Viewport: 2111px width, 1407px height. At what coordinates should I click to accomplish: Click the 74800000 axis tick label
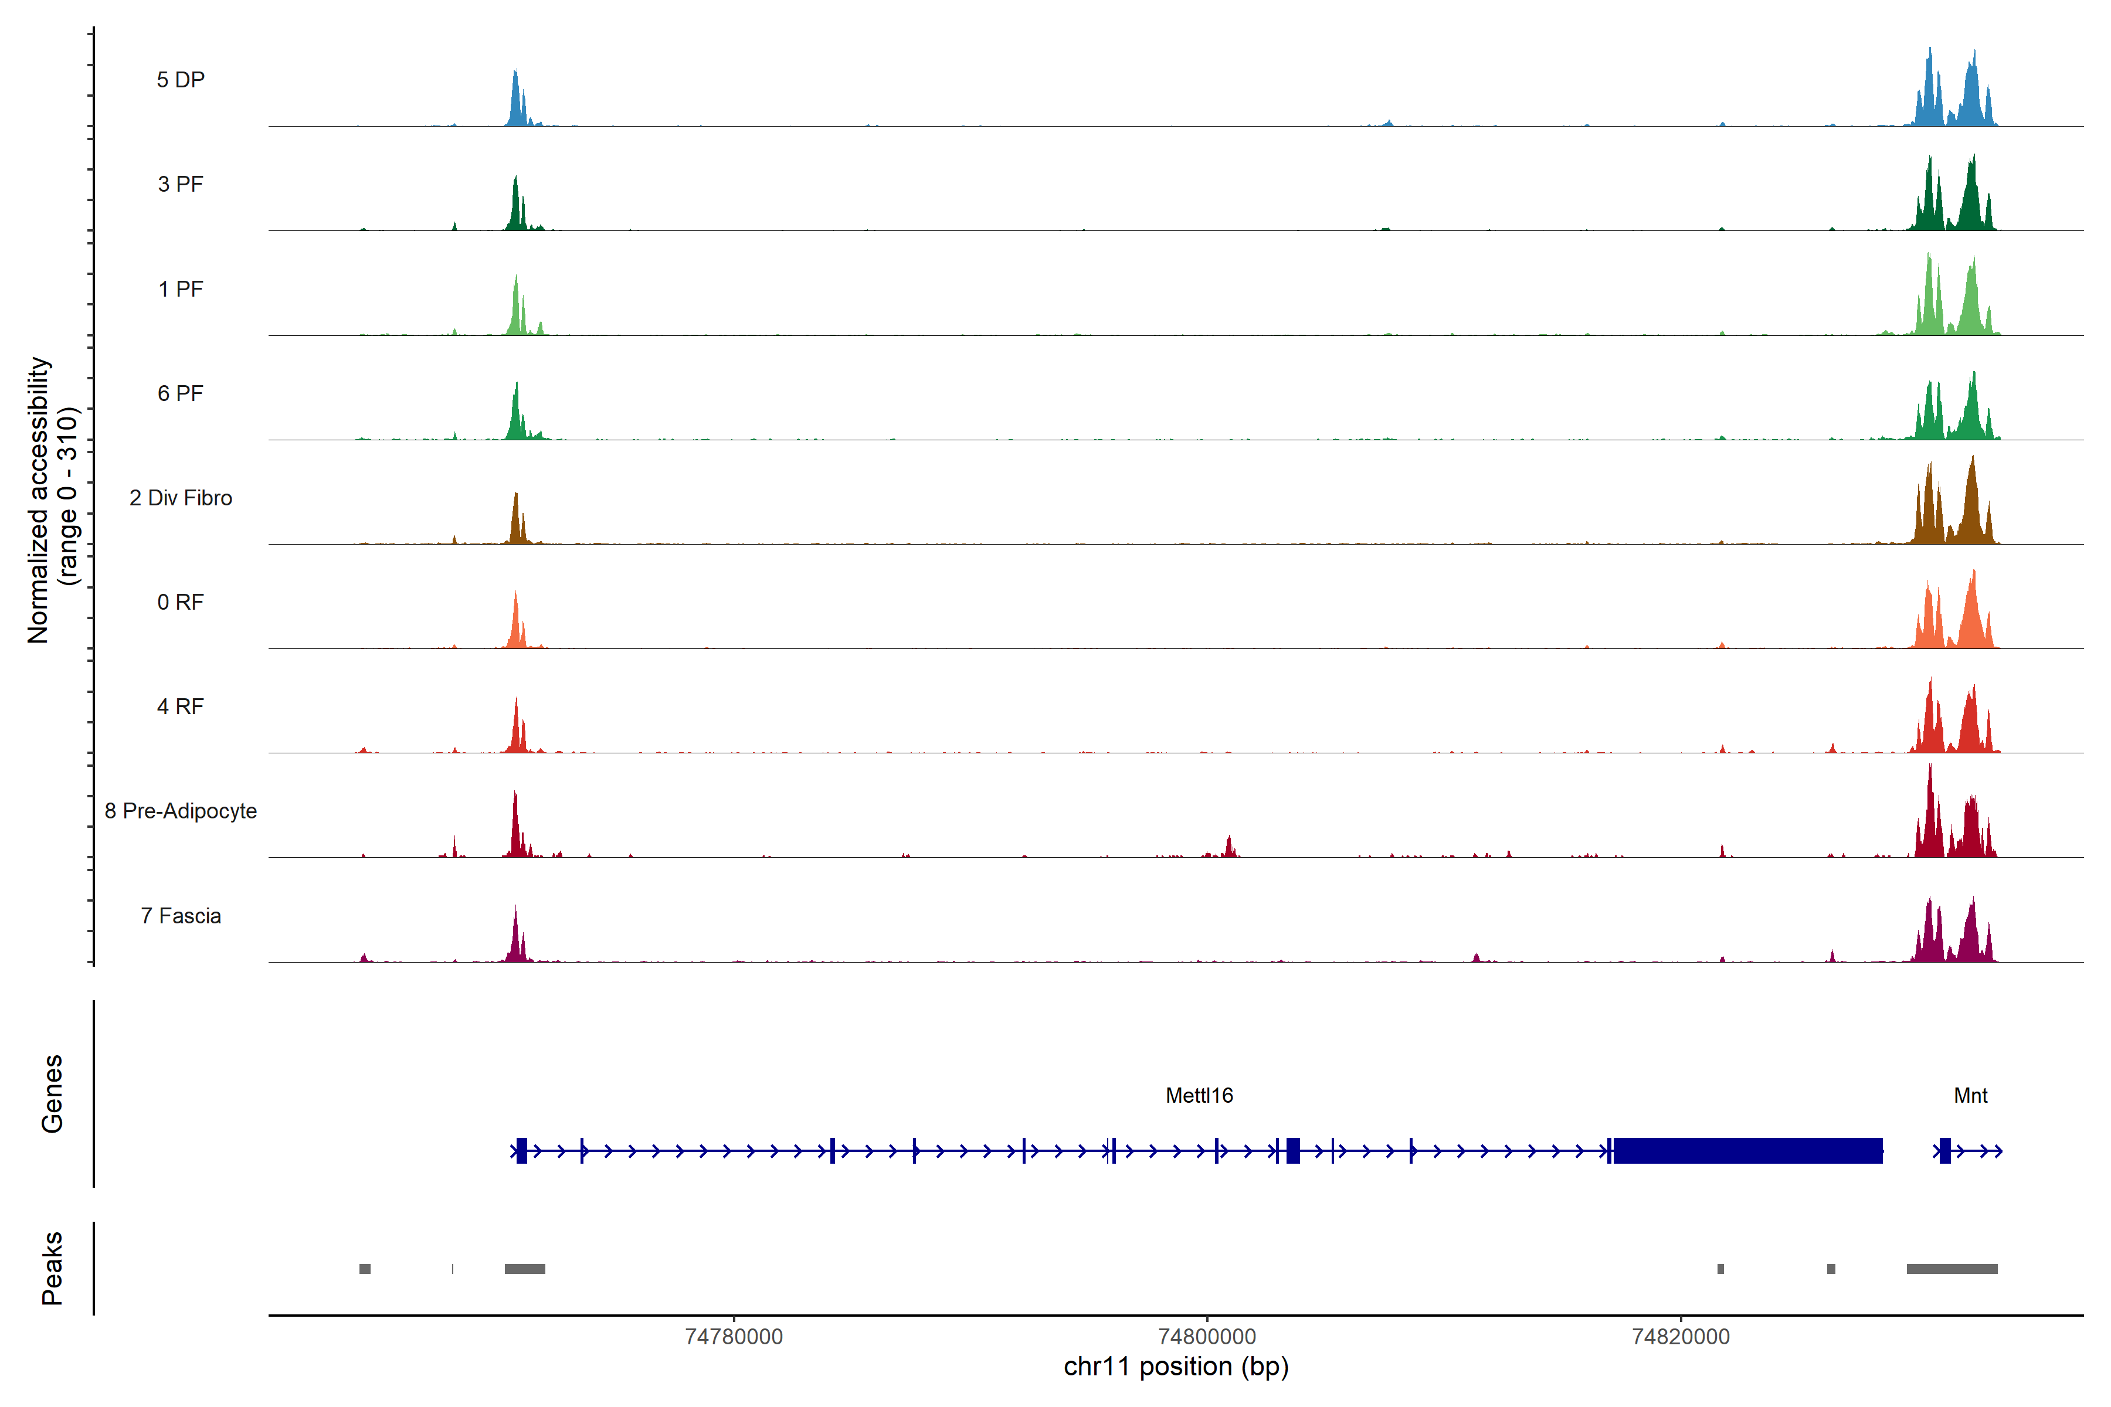tap(1207, 1337)
